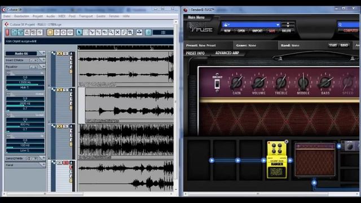The height and width of the screenshot is (203, 361).
Task: Click the SAVE button in FUSE
Action: pos(272,30)
